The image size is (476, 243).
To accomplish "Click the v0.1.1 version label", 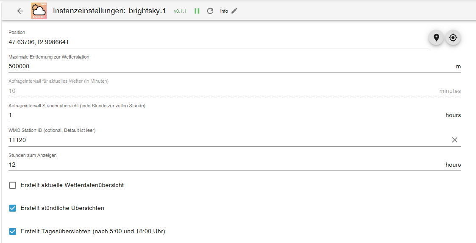I will [x=180, y=11].
